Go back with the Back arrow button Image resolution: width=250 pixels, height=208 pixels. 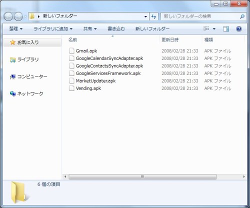coord(8,16)
